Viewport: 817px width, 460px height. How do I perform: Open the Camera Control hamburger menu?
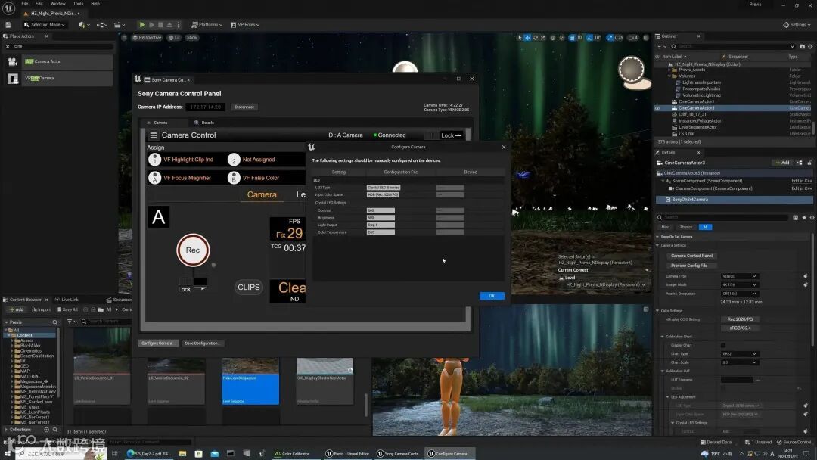tap(154, 135)
